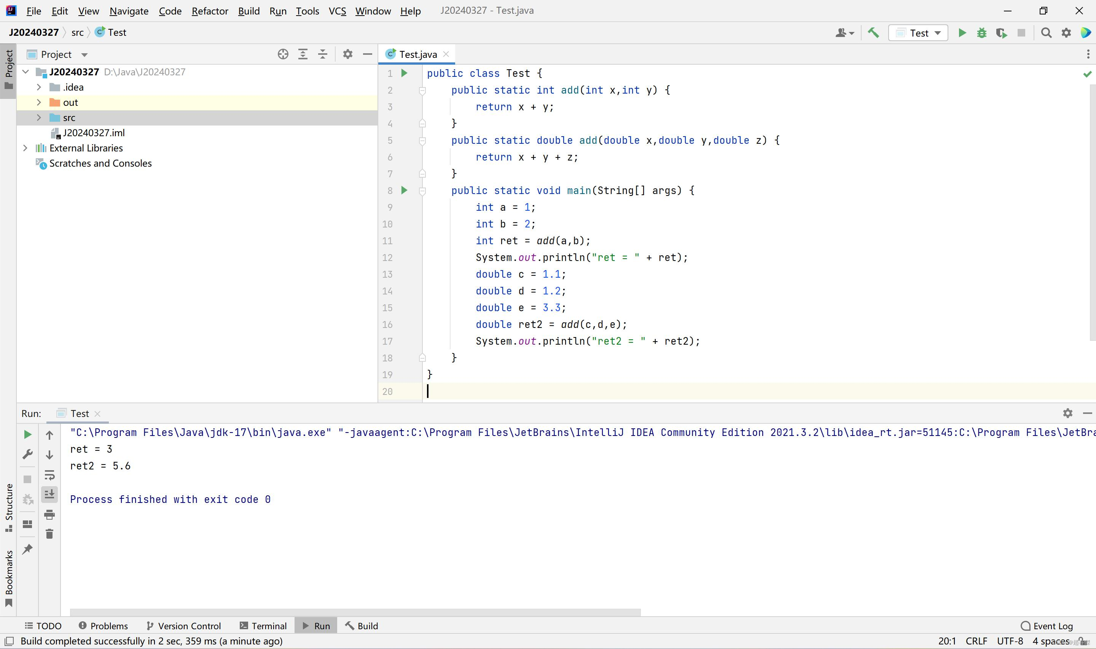Toggle scroll to end in console
The image size is (1096, 649).
pos(49,495)
